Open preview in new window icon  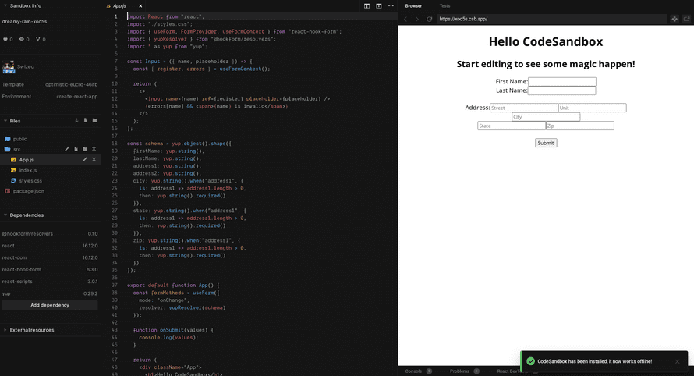click(687, 19)
